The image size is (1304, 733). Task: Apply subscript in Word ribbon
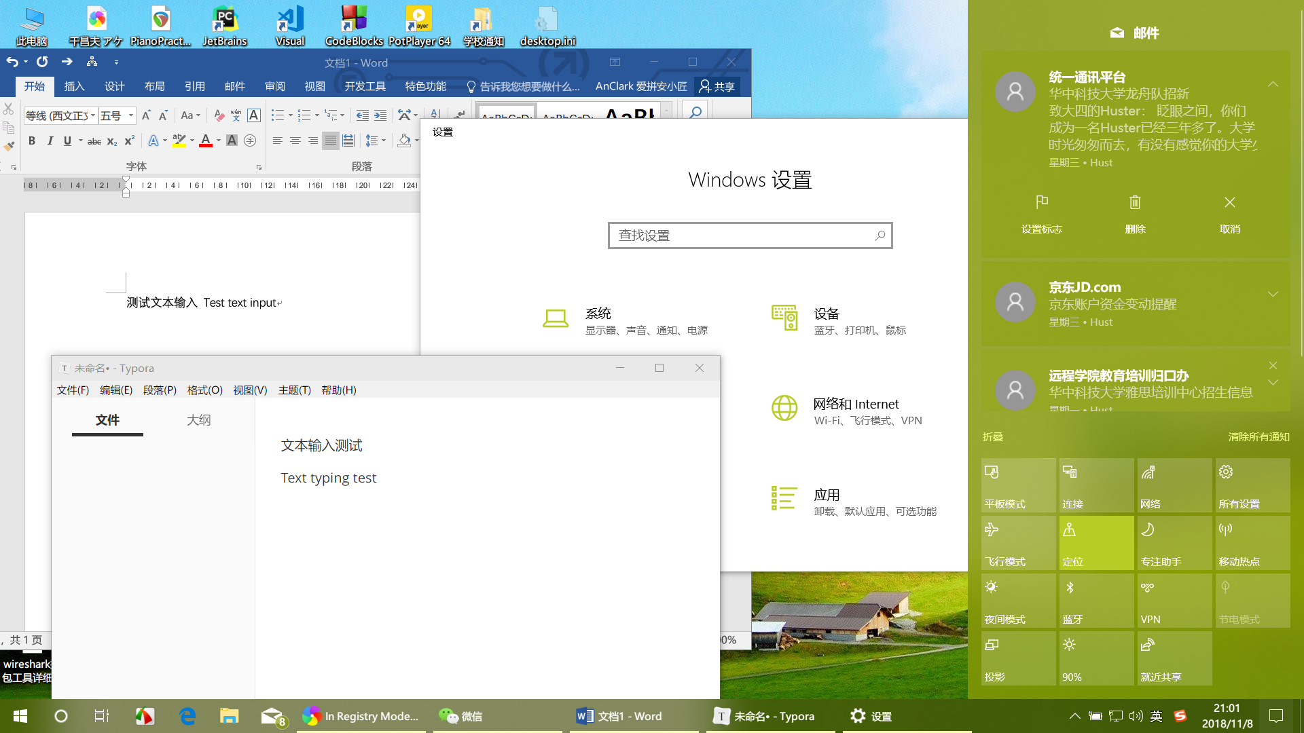click(112, 141)
